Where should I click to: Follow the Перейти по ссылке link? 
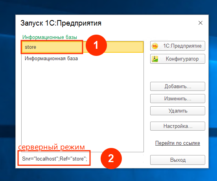pos(178,143)
